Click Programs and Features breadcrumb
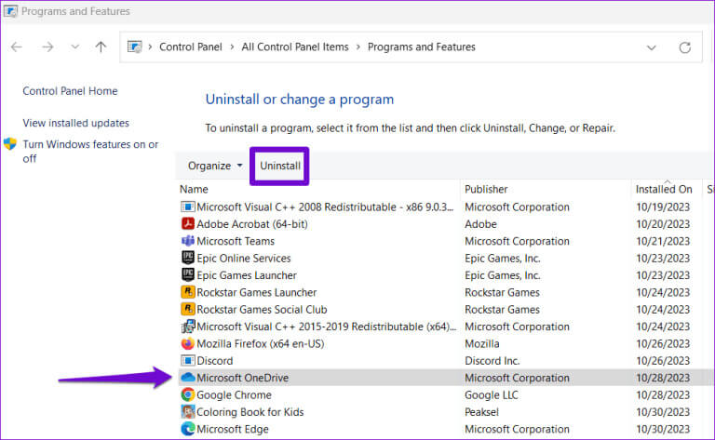This screenshot has width=715, height=440. [x=422, y=47]
